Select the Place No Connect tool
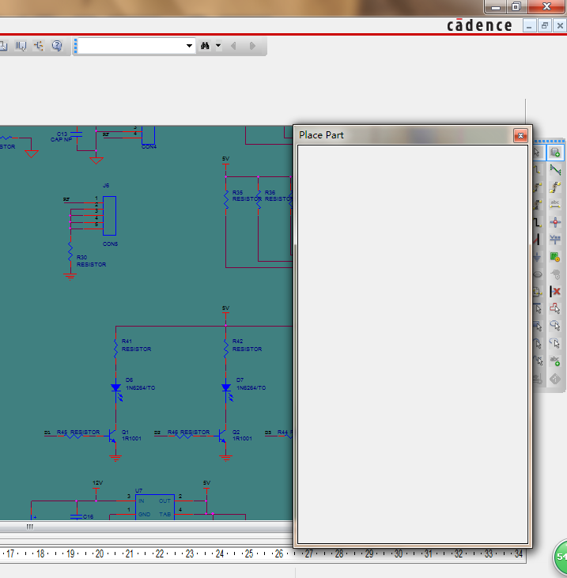 555,291
